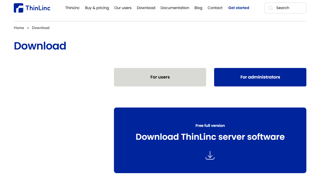Select the For administrators tab
Image resolution: width=326 pixels, height=179 pixels.
tap(260, 77)
